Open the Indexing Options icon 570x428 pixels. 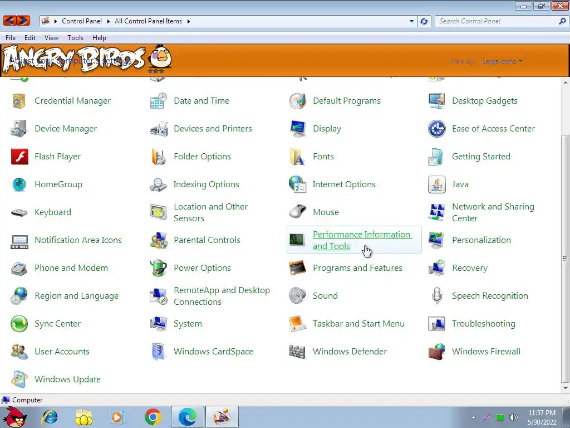pos(158,184)
